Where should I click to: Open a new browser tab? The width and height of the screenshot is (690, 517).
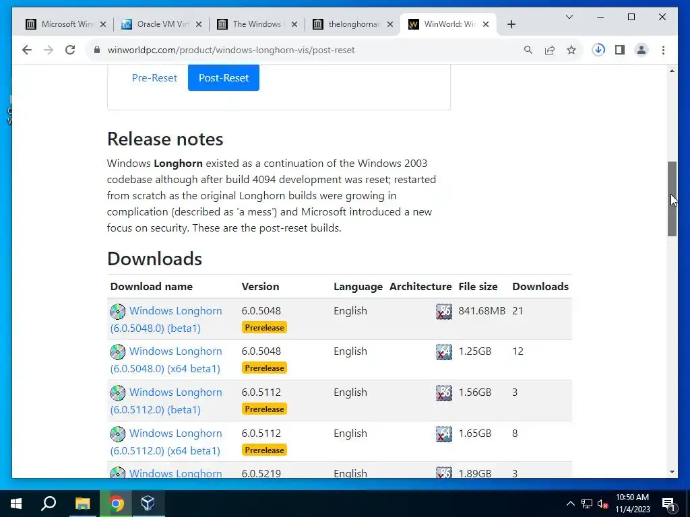tap(511, 25)
